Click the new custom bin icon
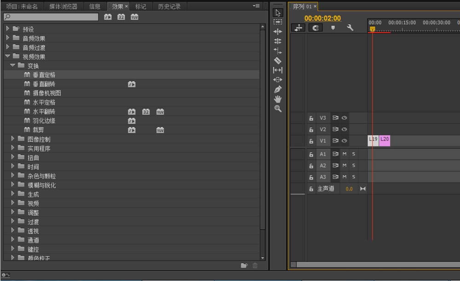Image resolution: width=460 pixels, height=281 pixels. pos(244,265)
